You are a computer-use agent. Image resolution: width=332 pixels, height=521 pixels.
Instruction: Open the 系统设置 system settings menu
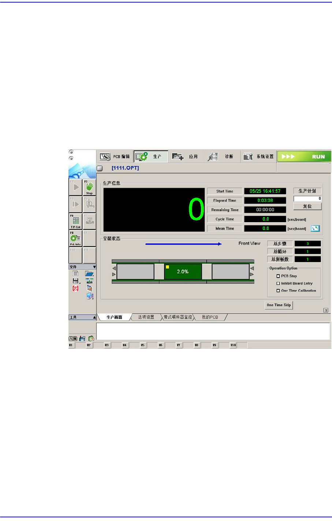point(258,157)
